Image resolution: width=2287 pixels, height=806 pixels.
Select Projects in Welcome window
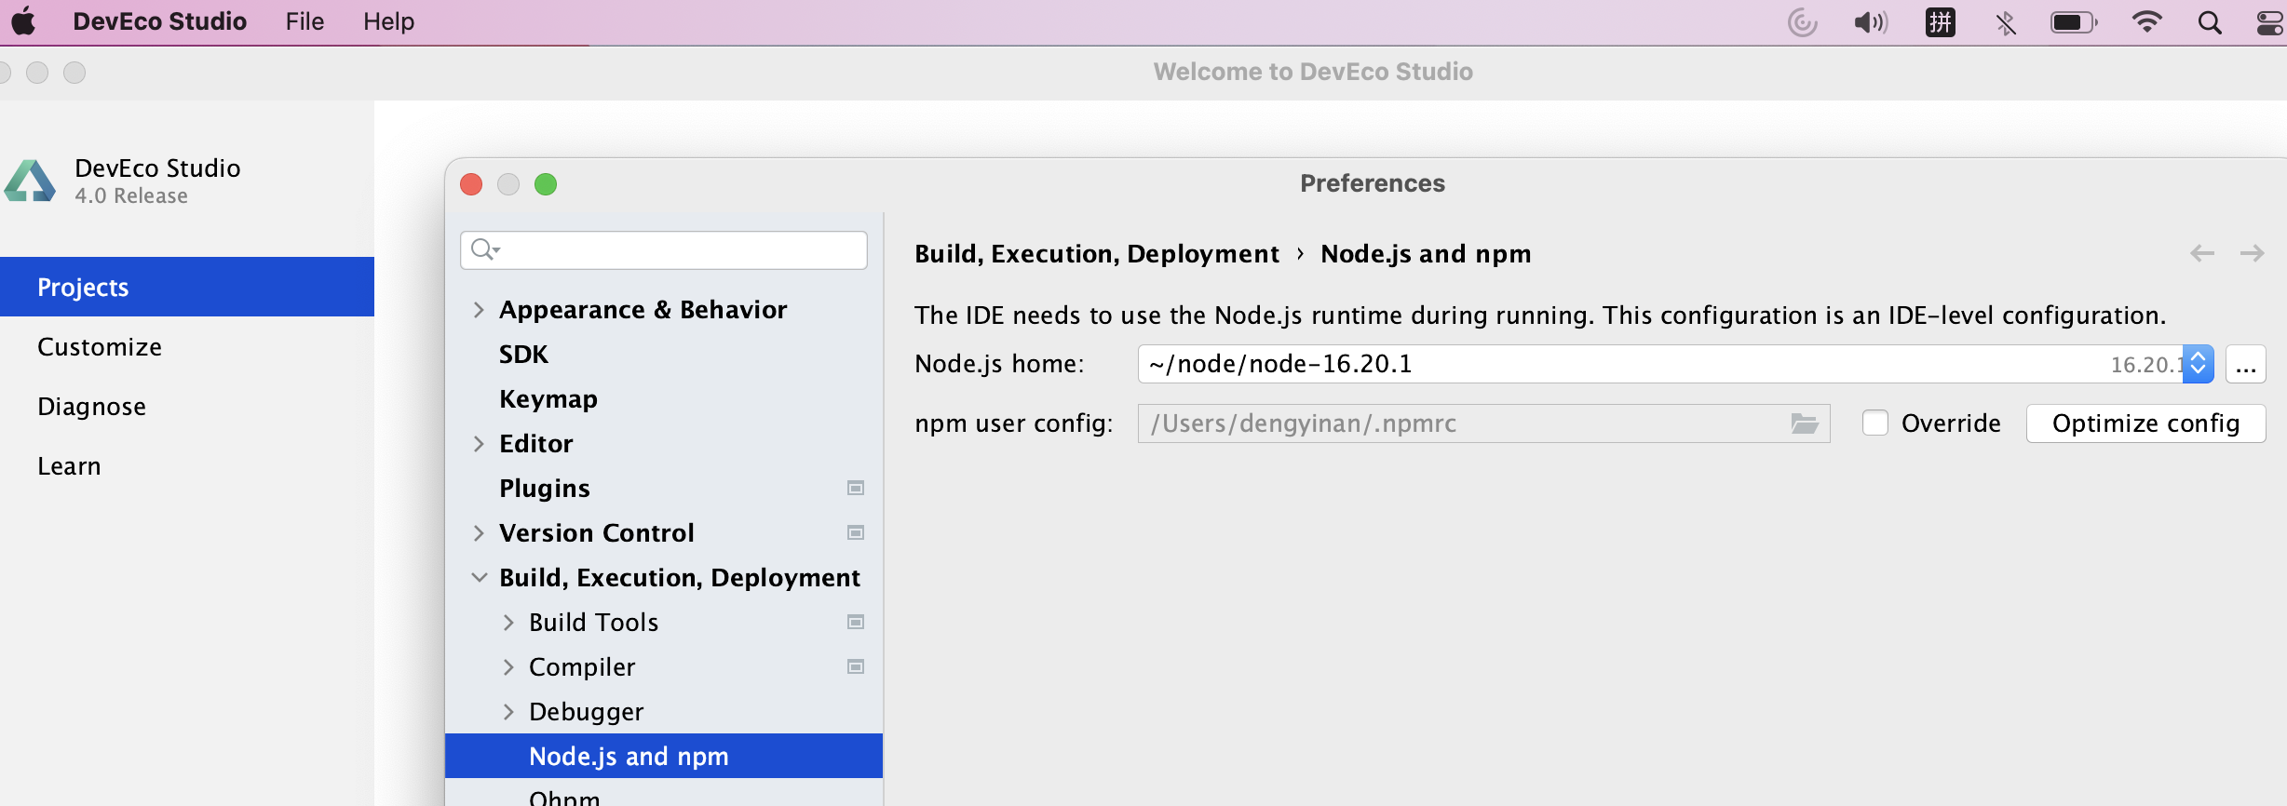[x=187, y=287]
